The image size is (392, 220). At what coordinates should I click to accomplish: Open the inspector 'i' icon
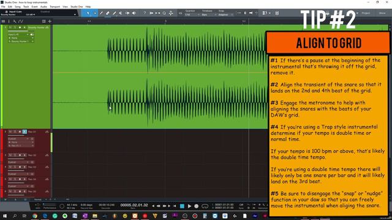pos(9,21)
